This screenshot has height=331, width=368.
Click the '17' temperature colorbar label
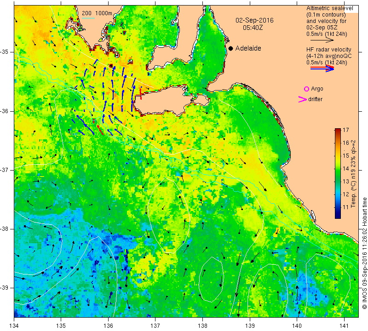(346, 130)
